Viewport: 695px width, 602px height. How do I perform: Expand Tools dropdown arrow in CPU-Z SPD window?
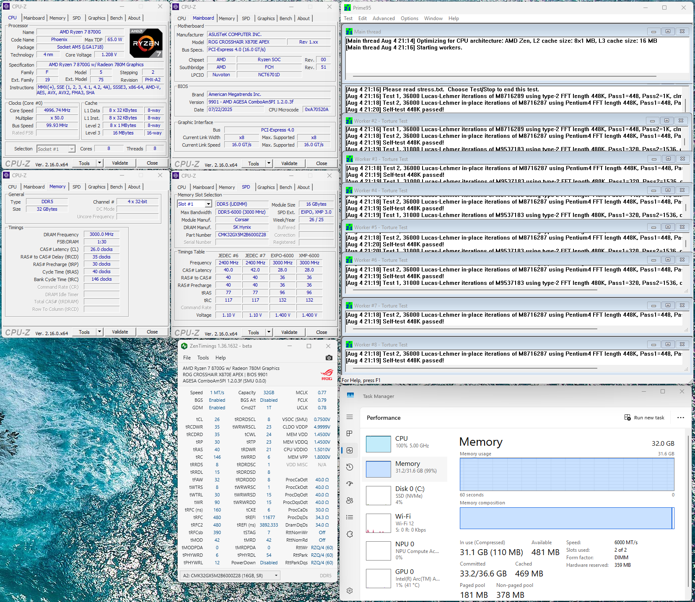[269, 332]
